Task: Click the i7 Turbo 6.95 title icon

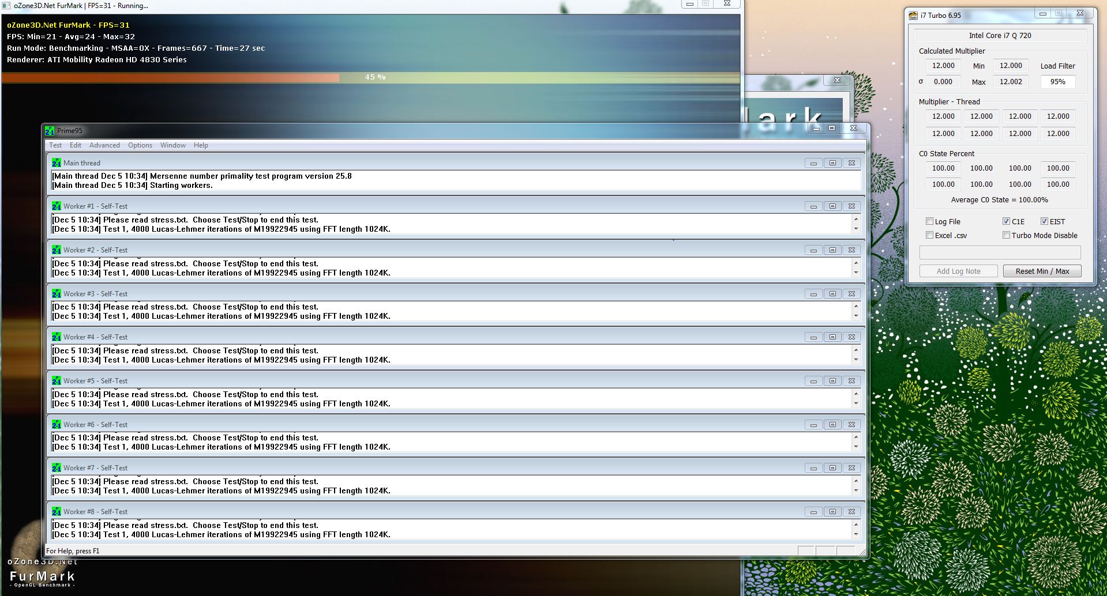Action: pos(913,16)
